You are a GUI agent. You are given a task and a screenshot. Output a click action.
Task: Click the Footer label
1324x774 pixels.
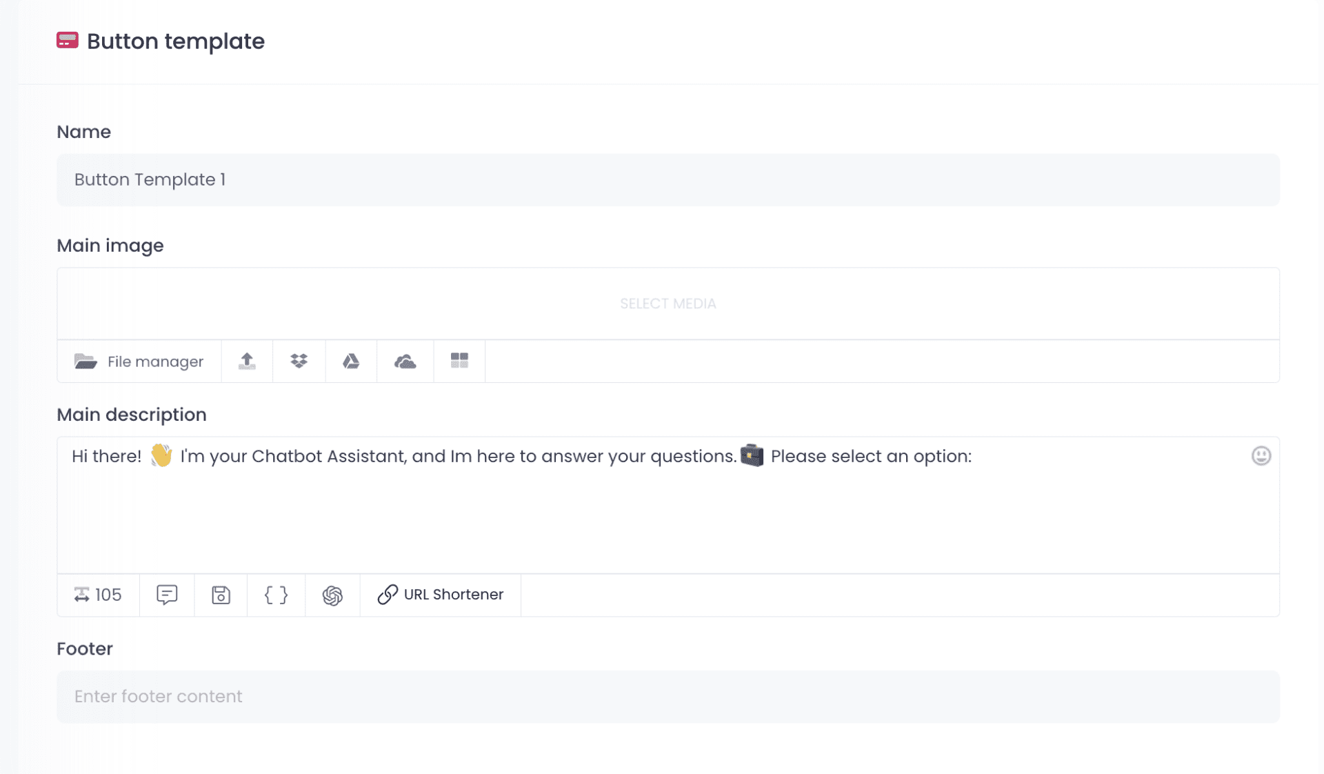(85, 649)
